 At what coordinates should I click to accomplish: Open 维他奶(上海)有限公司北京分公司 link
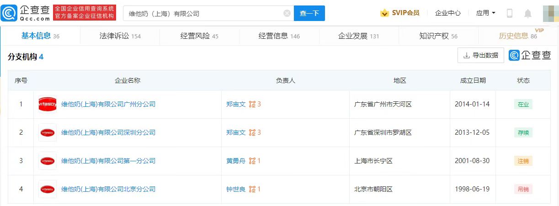[108, 189]
